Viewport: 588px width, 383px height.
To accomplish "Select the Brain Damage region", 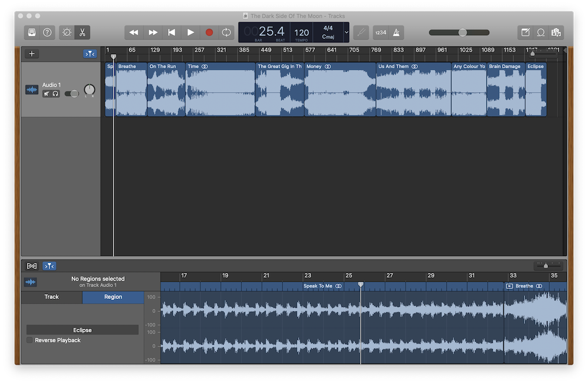I will 506,89.
